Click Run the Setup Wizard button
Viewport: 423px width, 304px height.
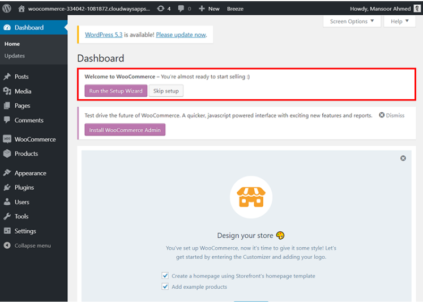116,91
